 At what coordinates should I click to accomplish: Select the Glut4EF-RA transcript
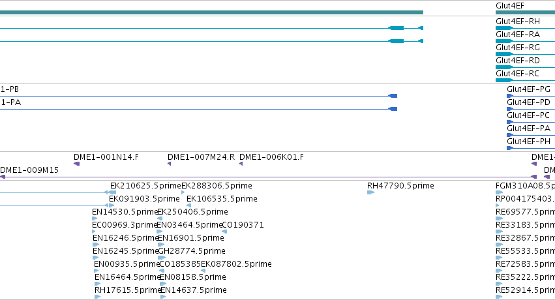click(525, 41)
